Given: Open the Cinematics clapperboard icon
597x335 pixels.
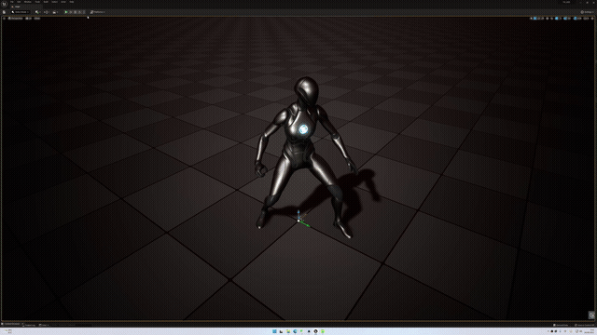Looking at the screenshot, I should [x=54, y=12].
